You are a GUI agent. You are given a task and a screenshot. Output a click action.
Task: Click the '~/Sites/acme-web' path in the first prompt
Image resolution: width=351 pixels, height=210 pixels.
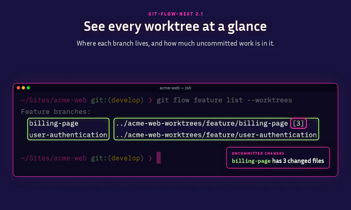pos(54,100)
